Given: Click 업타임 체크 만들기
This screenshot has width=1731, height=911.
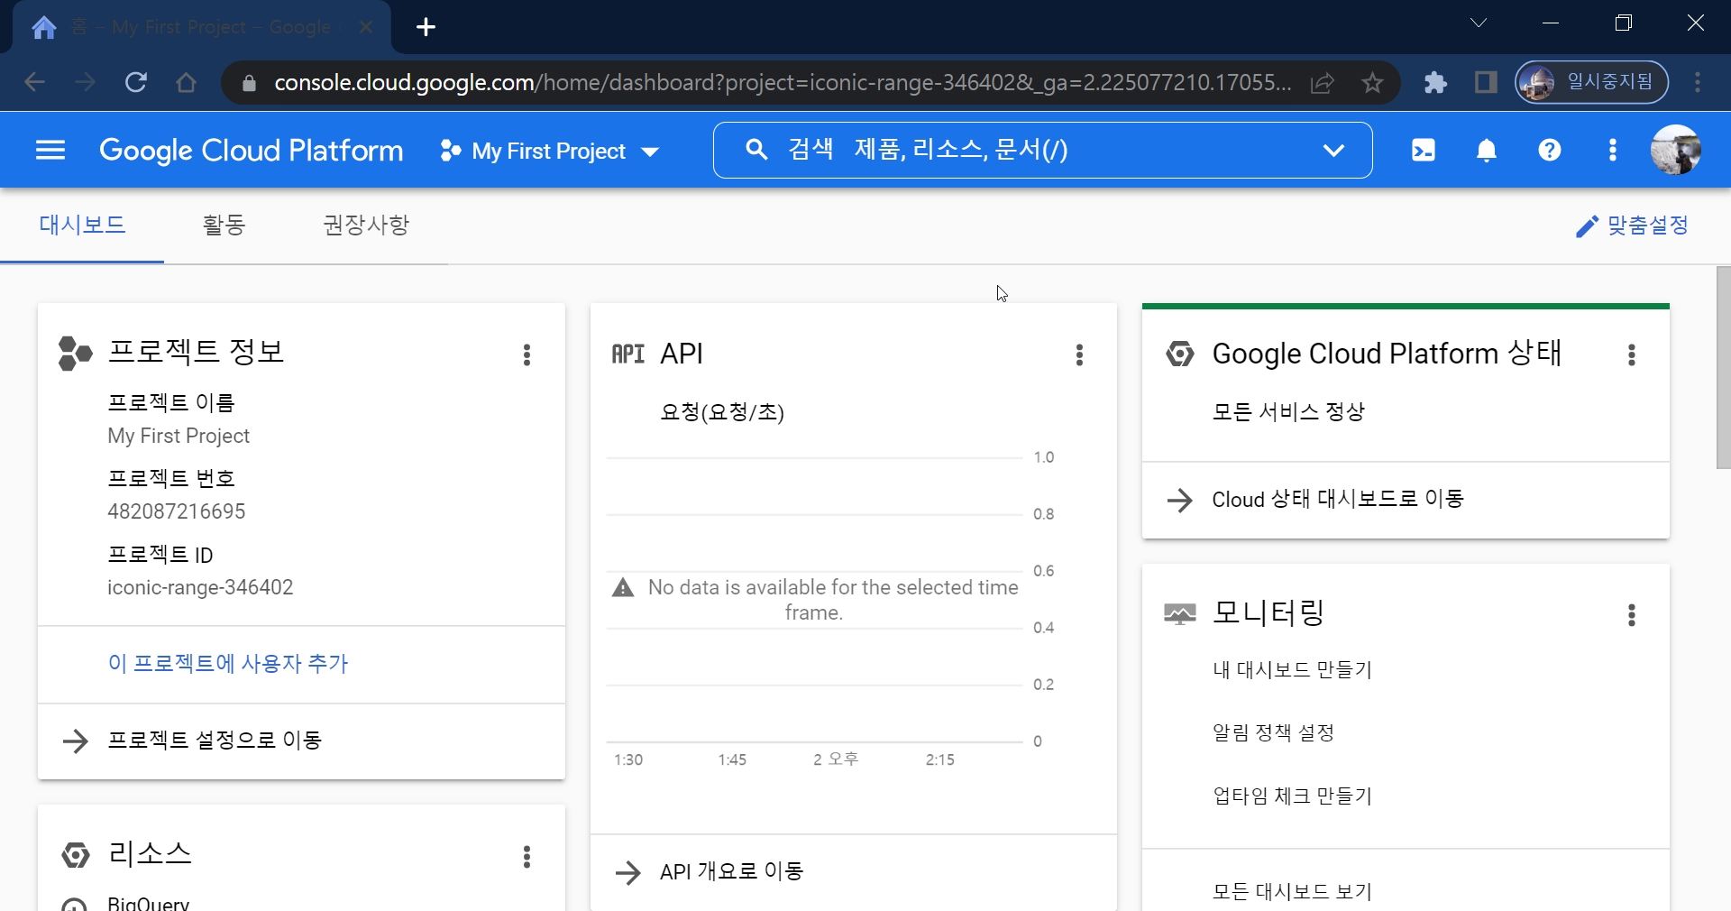Looking at the screenshot, I should (x=1292, y=796).
